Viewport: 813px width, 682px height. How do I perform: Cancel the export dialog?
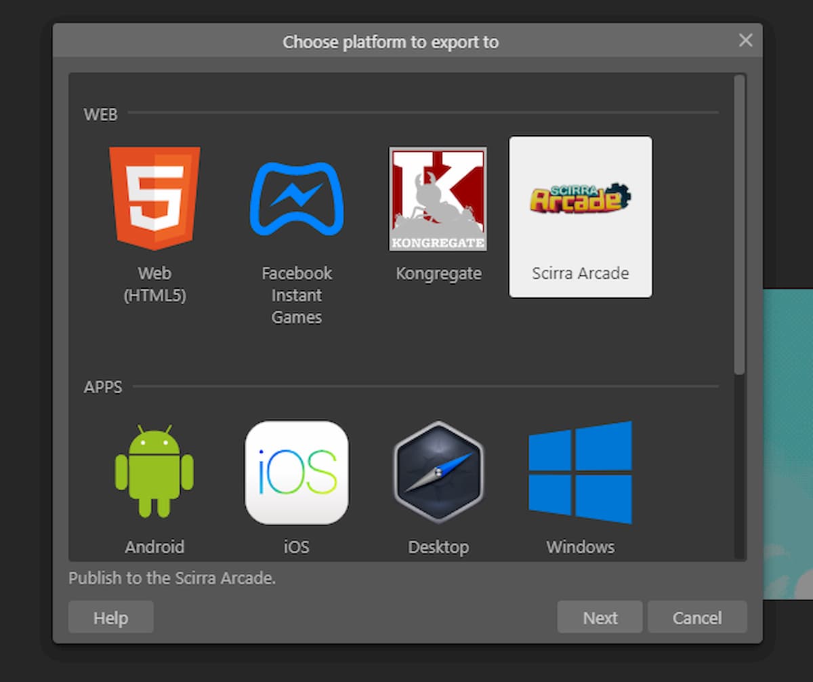click(x=697, y=618)
